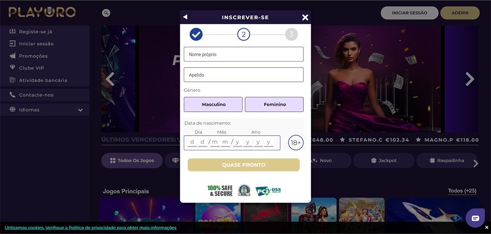The image size is (491, 234).
Task: Close the Inscrever-se dialog
Action: [305, 17]
